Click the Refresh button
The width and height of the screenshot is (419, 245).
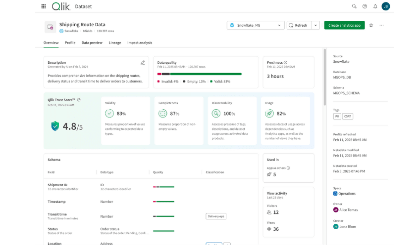pos(299,25)
